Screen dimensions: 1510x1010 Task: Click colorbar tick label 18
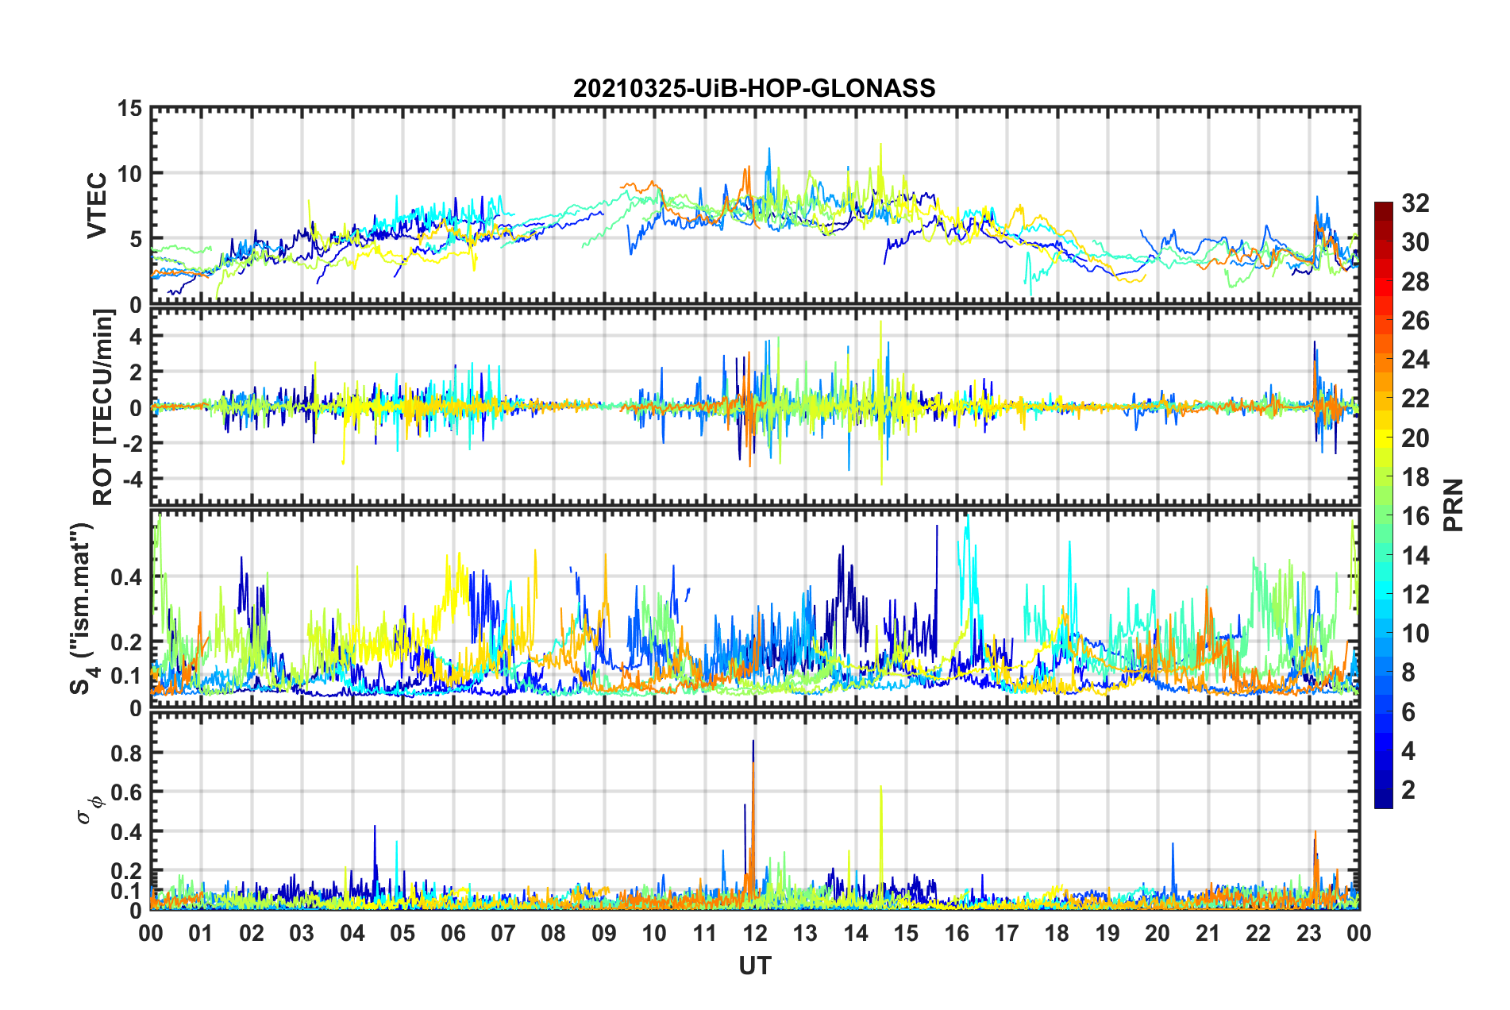[1416, 477]
